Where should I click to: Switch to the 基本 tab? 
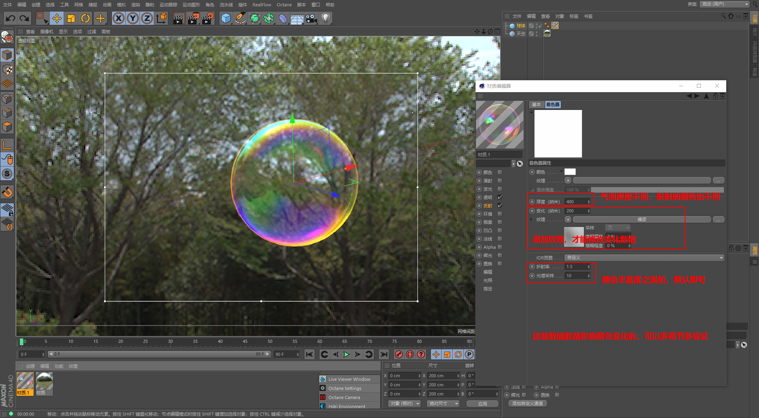click(x=536, y=104)
